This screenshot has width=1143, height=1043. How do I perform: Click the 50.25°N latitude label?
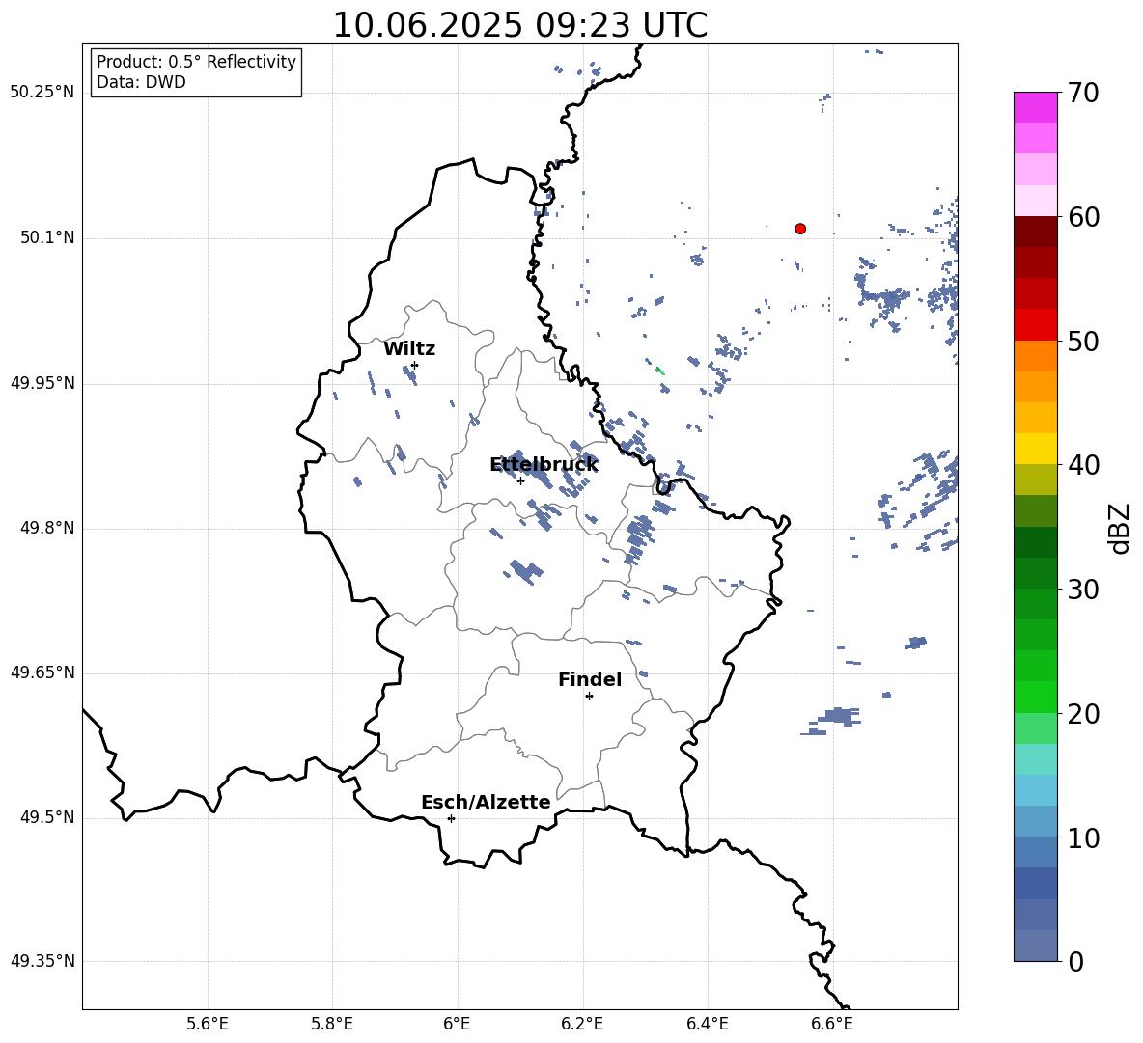tap(42, 93)
